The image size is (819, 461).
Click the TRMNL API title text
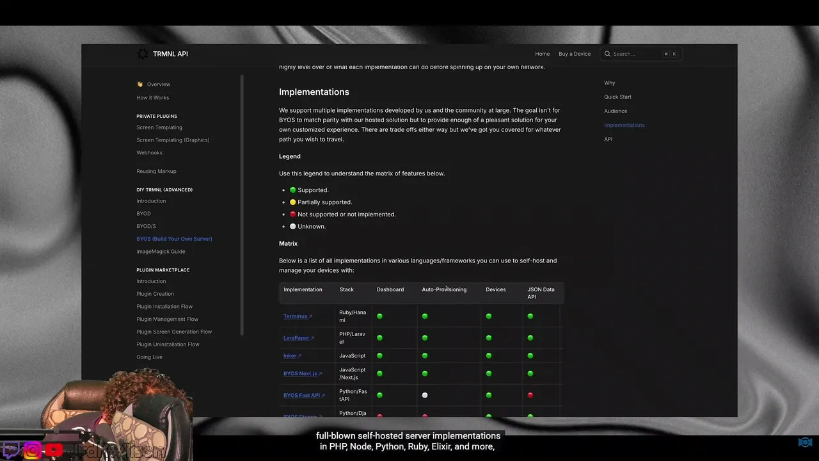tap(170, 54)
